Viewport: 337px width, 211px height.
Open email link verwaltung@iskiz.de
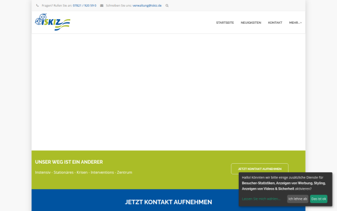(147, 6)
